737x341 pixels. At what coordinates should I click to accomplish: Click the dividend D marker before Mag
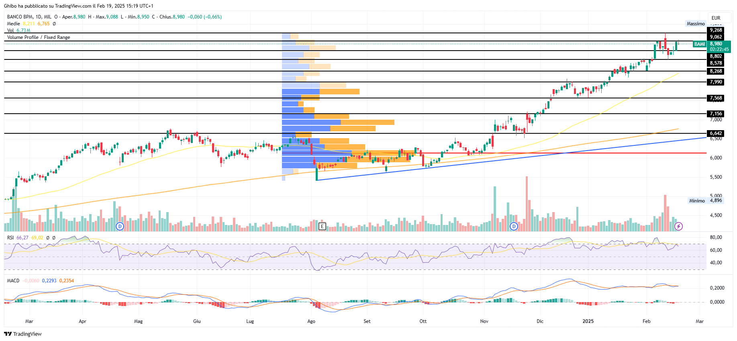[x=119, y=227]
